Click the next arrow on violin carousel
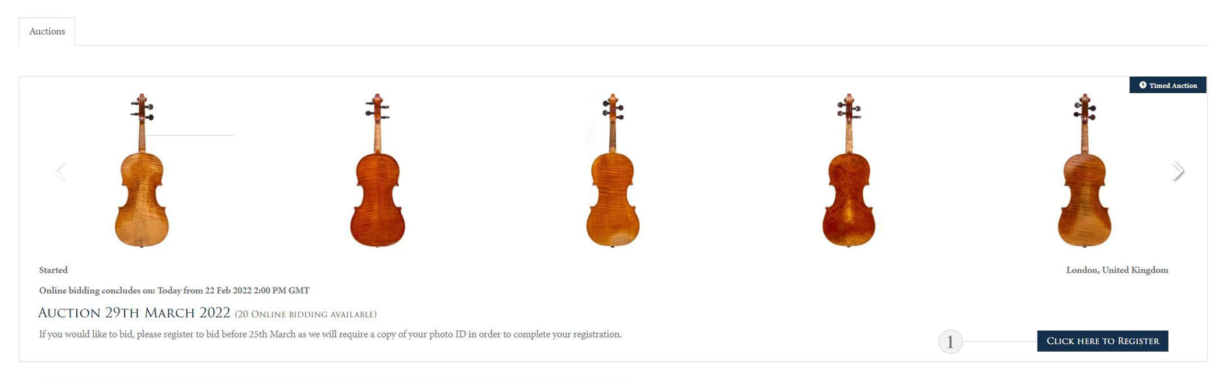The image size is (1228, 383). (1178, 171)
